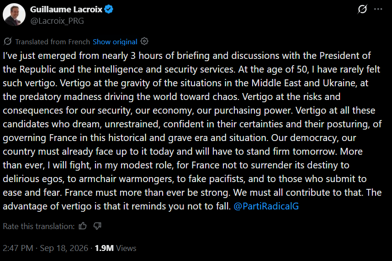
Task: Click the Rate this translation label
Action: [x=39, y=226]
